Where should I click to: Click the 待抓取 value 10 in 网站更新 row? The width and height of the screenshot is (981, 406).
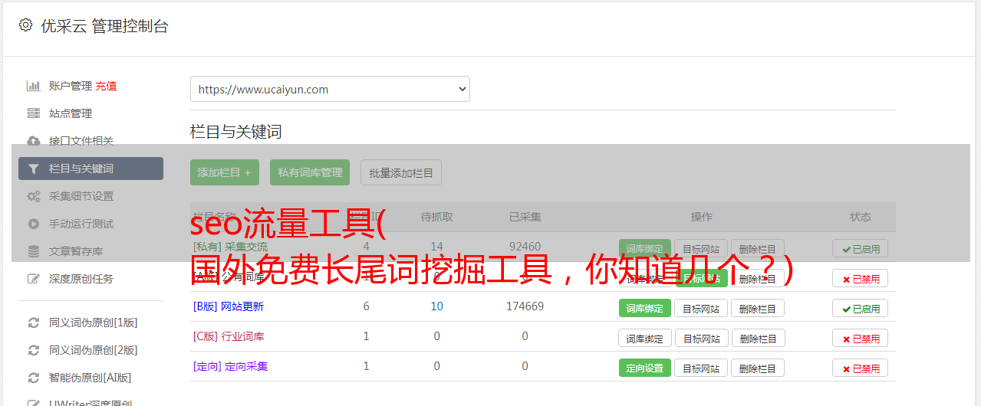tap(436, 306)
